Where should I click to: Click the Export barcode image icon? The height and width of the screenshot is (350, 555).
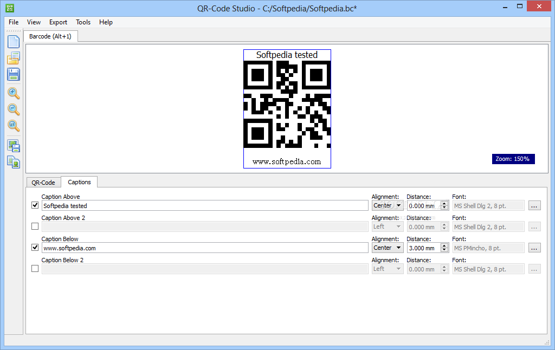click(x=14, y=146)
